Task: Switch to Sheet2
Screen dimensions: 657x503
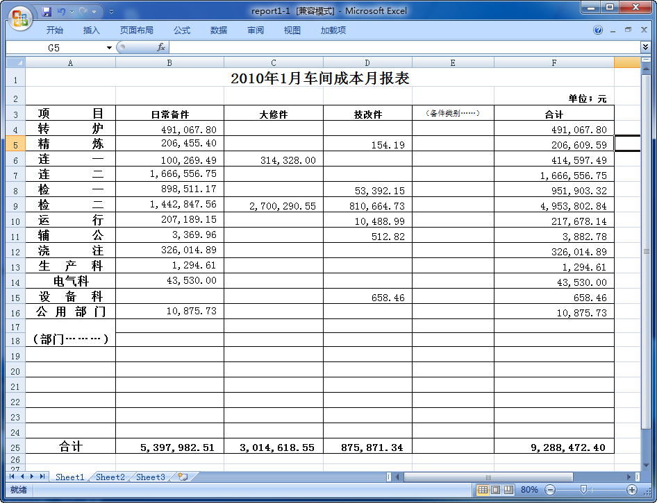Action: point(110,477)
